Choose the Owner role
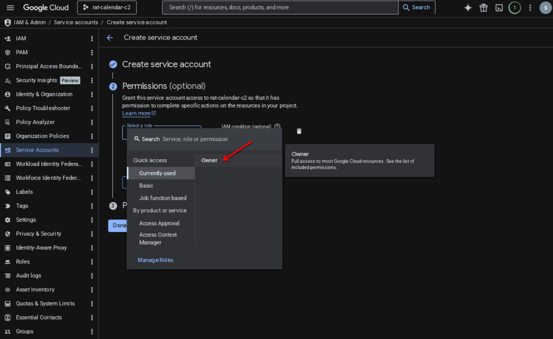 pos(238,160)
